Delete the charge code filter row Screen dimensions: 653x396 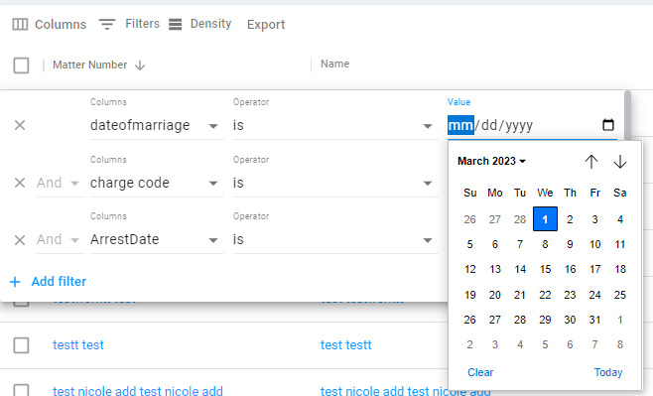coord(20,183)
